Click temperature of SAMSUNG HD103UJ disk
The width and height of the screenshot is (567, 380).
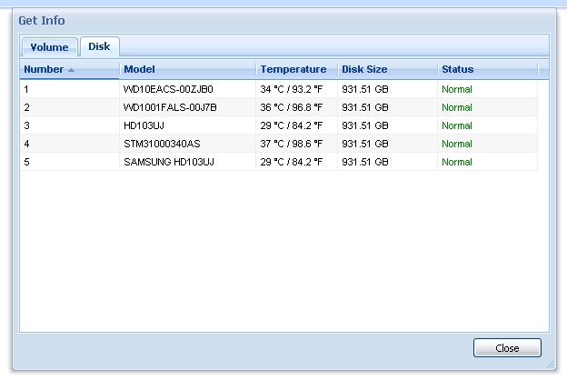(x=292, y=162)
